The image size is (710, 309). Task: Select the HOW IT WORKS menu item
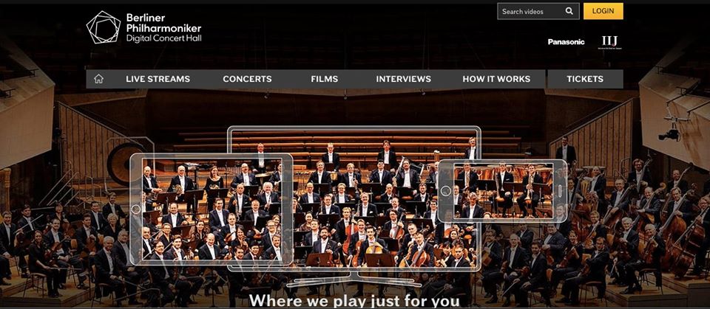point(496,79)
